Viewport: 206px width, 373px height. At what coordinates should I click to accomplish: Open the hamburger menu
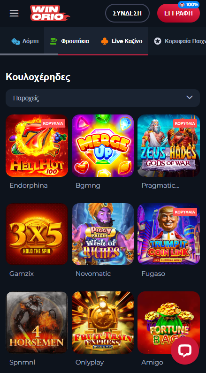[x=14, y=13]
